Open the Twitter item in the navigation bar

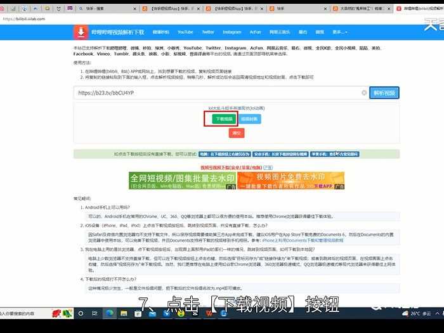pos(208,32)
